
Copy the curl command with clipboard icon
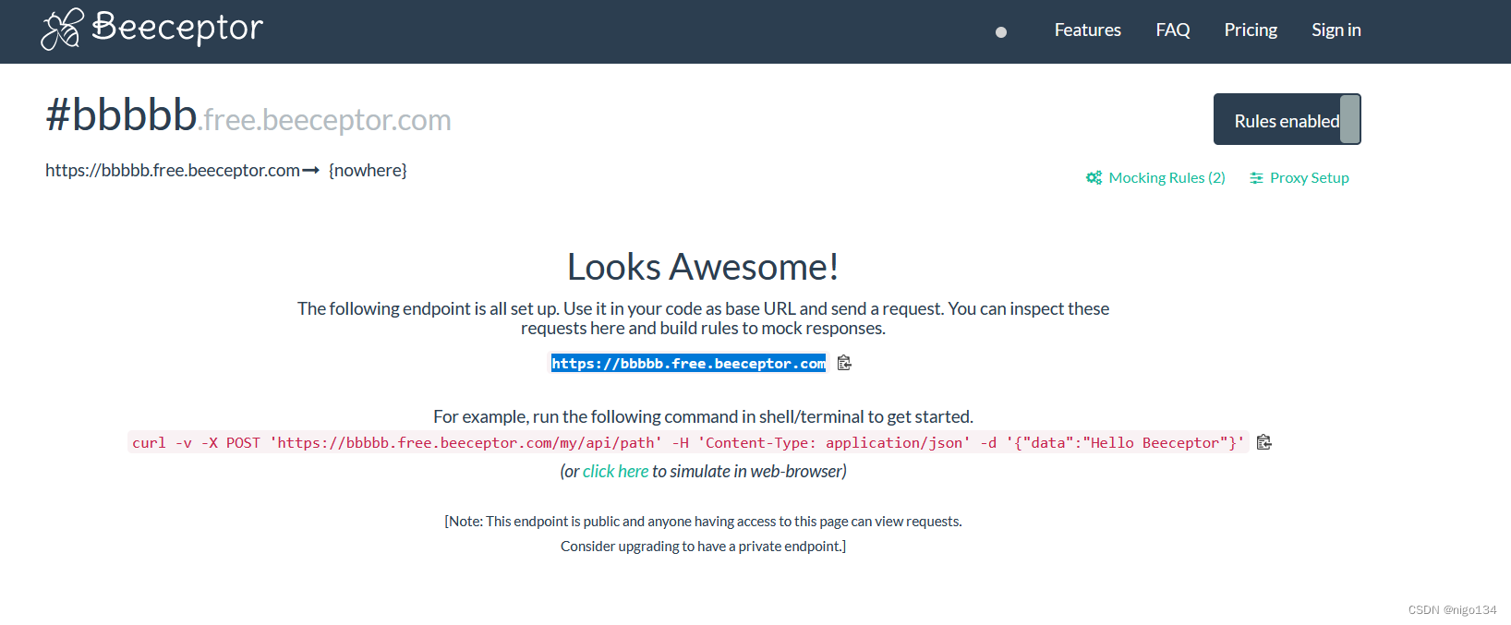[1264, 442]
